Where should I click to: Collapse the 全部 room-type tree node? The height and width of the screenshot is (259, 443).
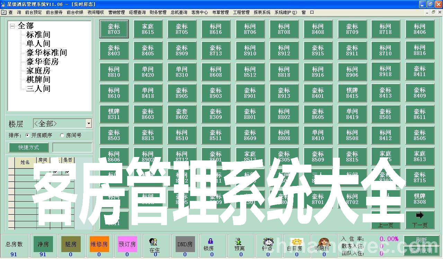tap(12, 25)
